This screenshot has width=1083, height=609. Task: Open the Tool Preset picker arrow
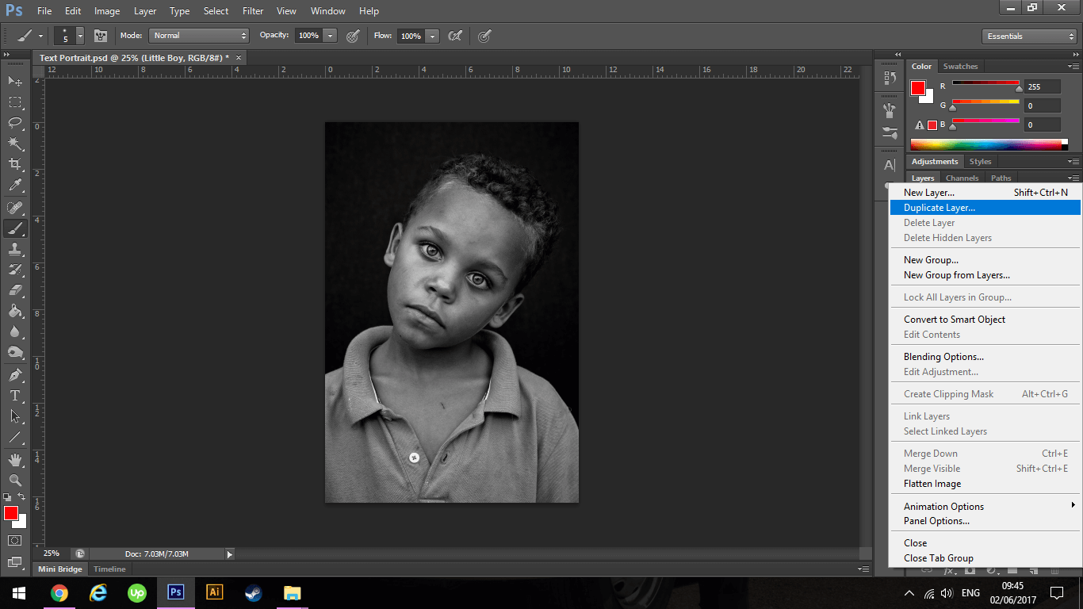coord(40,36)
